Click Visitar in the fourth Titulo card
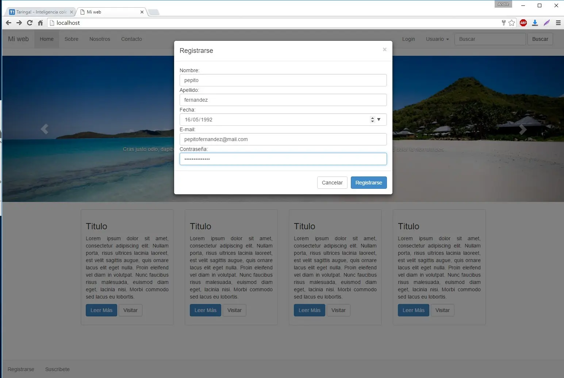Image resolution: width=564 pixels, height=378 pixels. (x=442, y=310)
